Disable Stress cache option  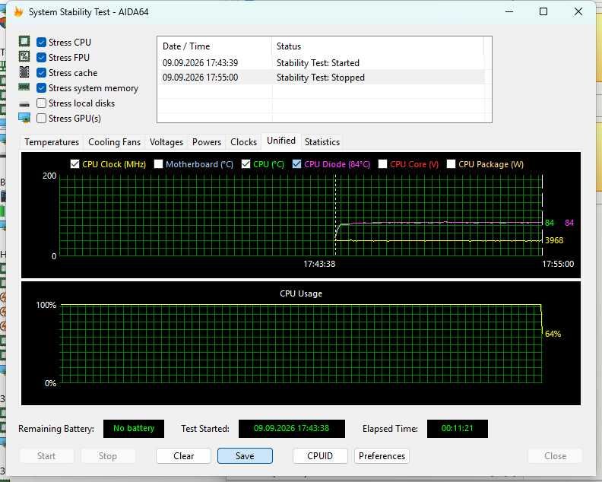tap(42, 72)
